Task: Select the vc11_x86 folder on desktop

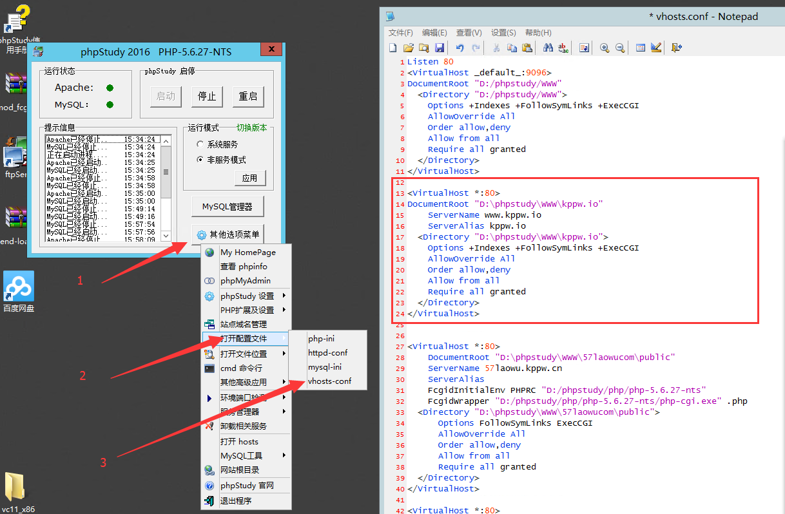Action: click(17, 492)
